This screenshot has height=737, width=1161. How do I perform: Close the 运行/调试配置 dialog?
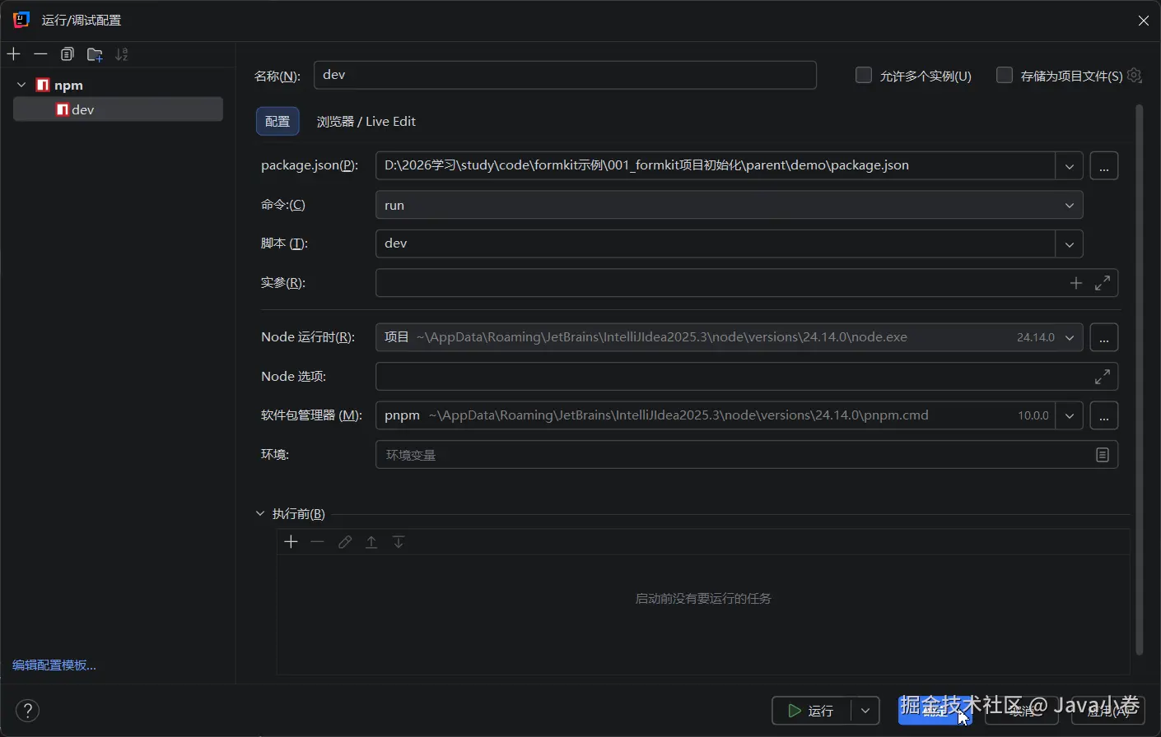(x=1144, y=21)
